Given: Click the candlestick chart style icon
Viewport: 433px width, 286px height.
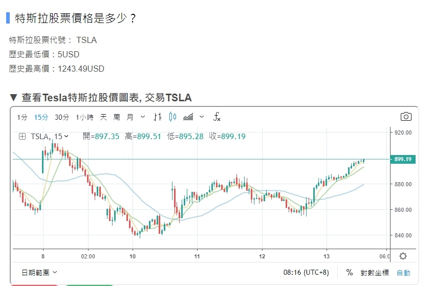Looking at the screenshot, I should point(172,117).
